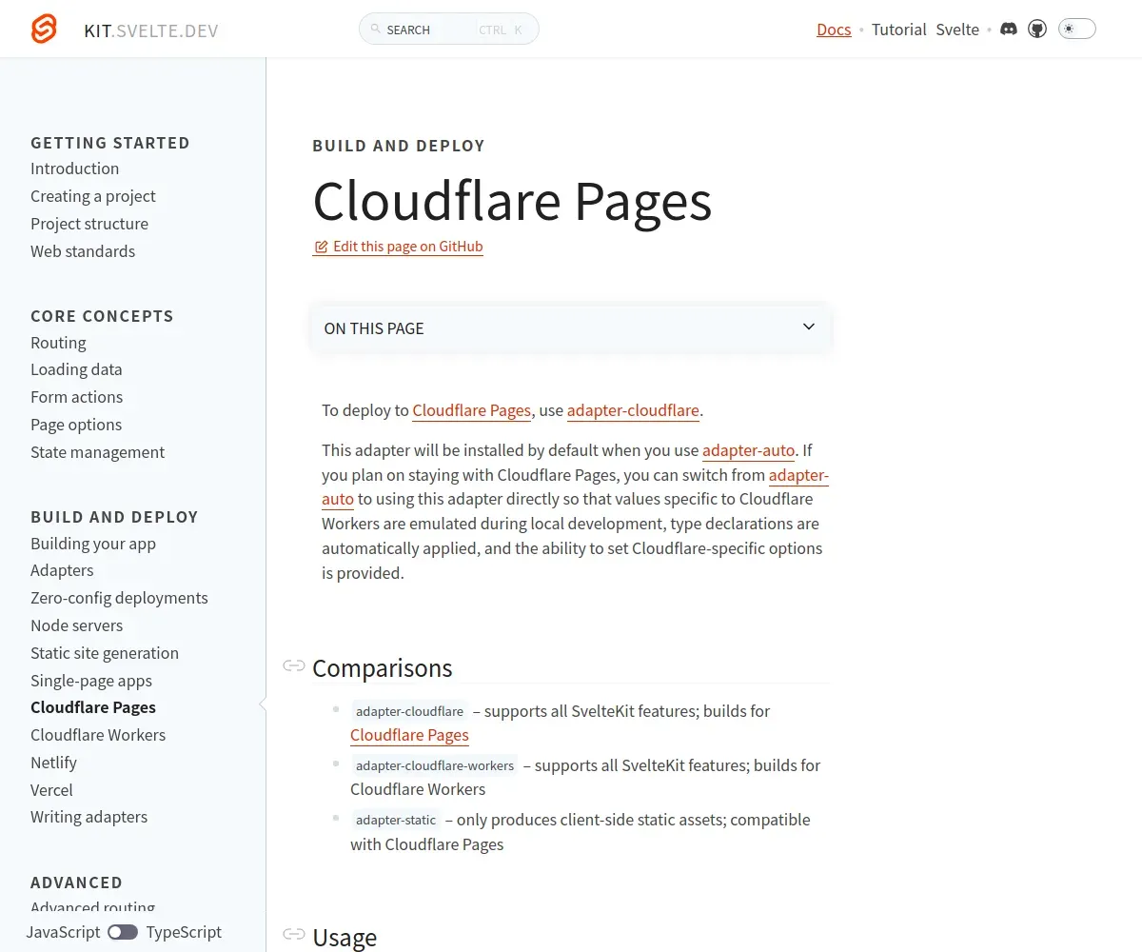Click the CORE CONCEPTS section heading
This screenshot has width=1142, height=952.
point(102,316)
